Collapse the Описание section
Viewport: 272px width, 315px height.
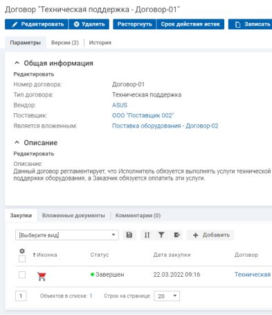tap(17, 142)
